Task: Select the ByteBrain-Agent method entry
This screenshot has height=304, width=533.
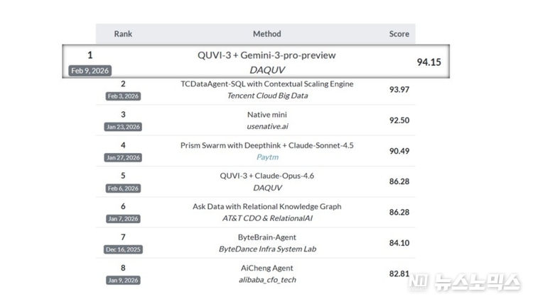Action: click(266, 237)
